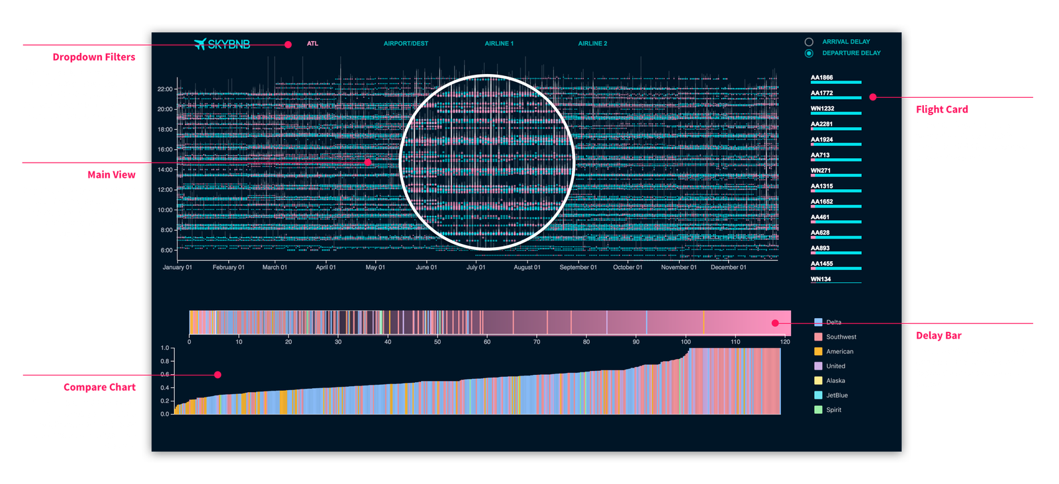Click the delay bar near the 100 mark

686,323
